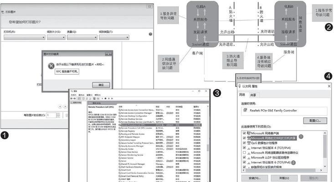This screenshot has height=182, width=334.
Task: Click gear icon of Sensor Service row
Action: (x=120, y=158)
